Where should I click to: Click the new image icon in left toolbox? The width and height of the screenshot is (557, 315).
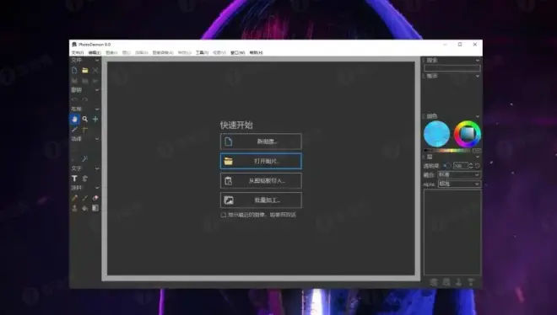[x=74, y=70]
